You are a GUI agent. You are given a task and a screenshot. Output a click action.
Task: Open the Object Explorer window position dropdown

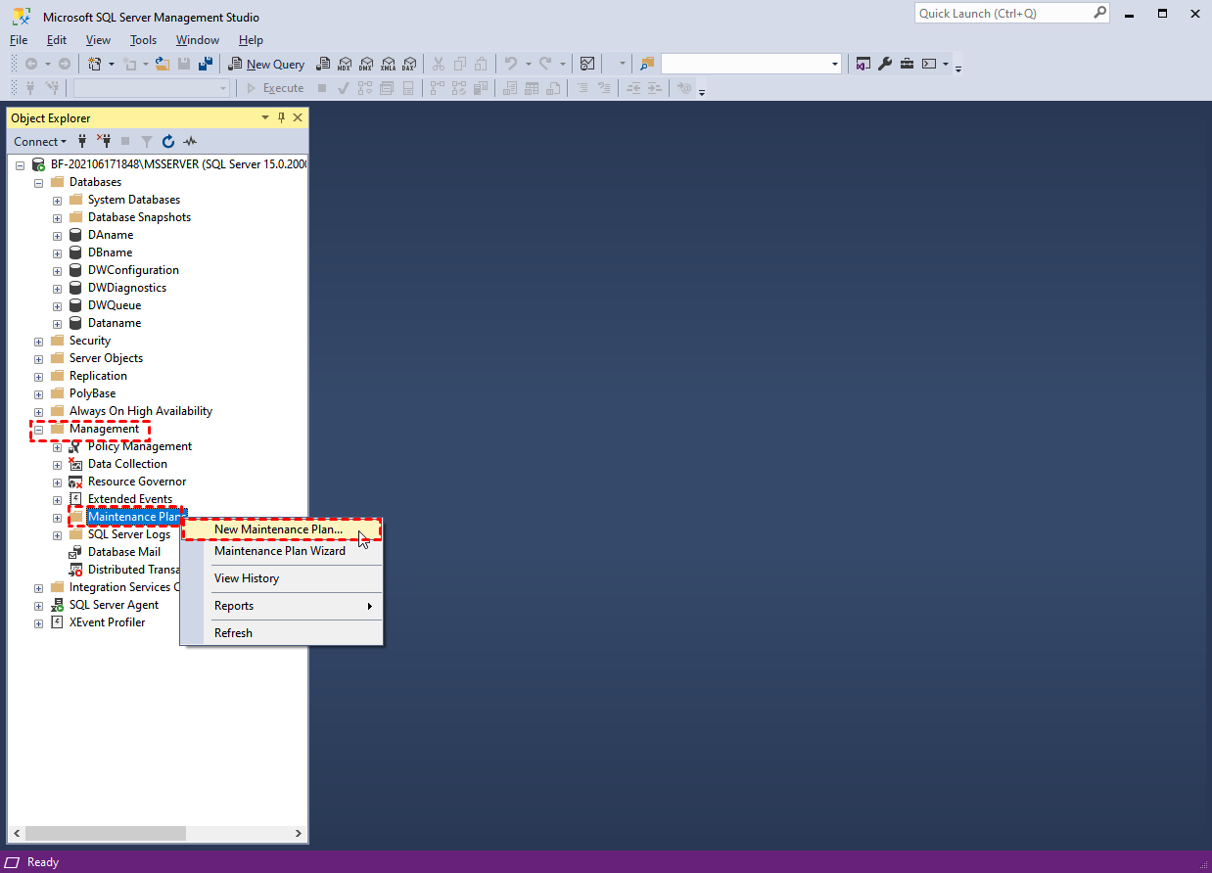tap(264, 117)
